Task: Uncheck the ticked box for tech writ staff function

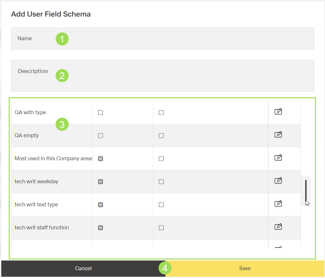Action: click(x=101, y=228)
